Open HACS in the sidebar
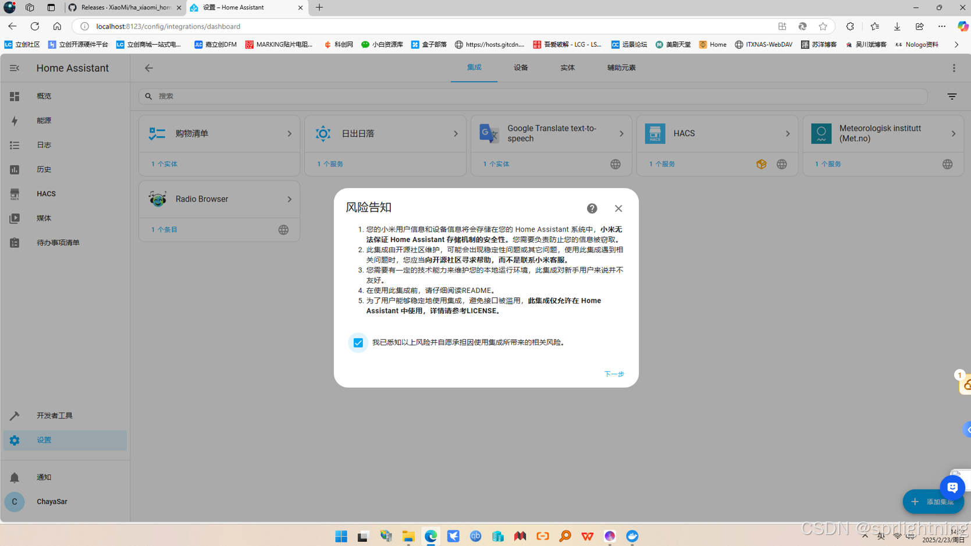Screen dimensions: 971x546 tap(65, 194)
